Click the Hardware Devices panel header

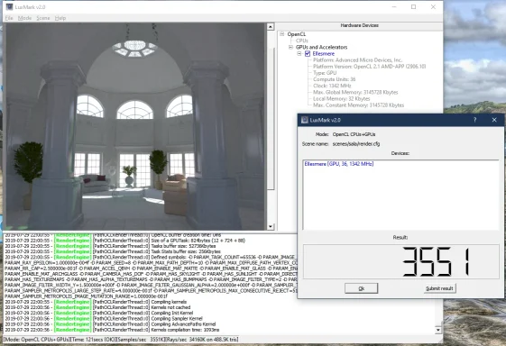tap(359, 25)
